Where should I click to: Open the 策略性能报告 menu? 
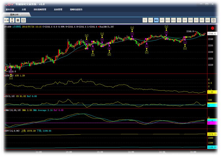click(76, 9)
